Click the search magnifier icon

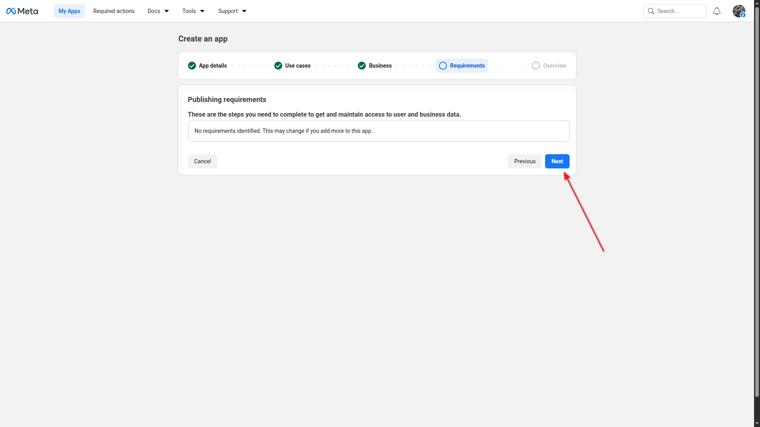pos(651,11)
